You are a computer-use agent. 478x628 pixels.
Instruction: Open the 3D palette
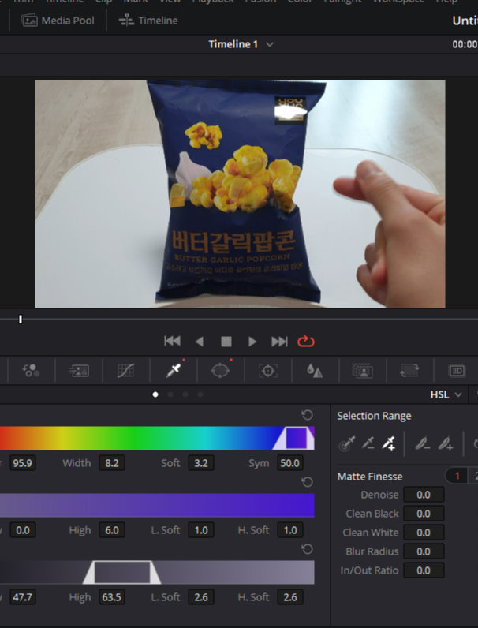click(457, 371)
